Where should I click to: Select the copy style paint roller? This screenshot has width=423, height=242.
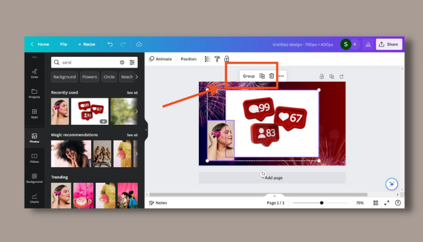pyautogui.click(x=217, y=59)
